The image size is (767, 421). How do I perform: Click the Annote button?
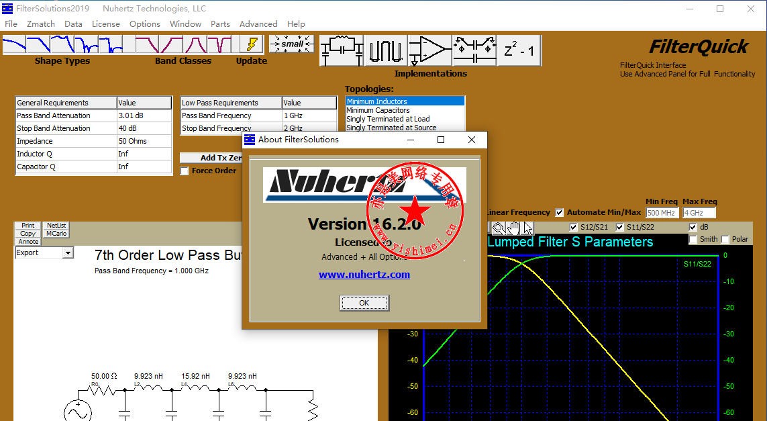click(28, 241)
